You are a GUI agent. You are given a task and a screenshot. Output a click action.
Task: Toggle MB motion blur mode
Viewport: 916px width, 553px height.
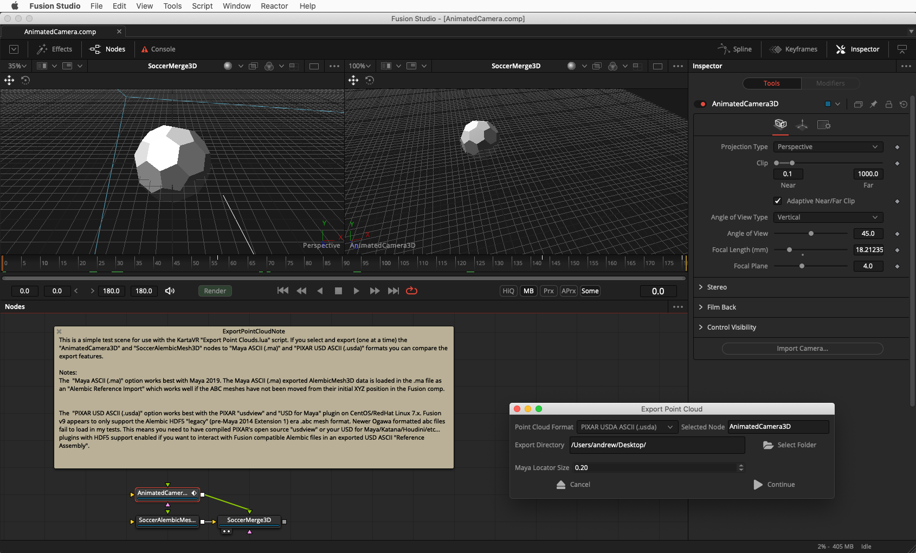click(x=528, y=291)
